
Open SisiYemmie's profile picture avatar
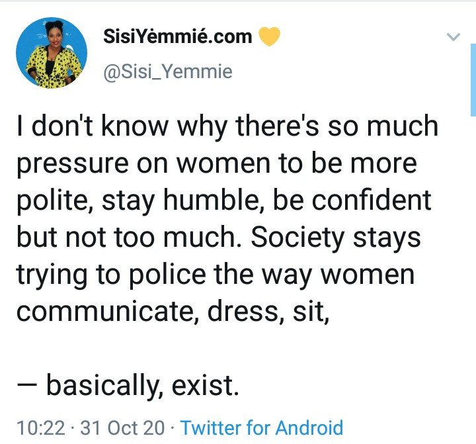coord(52,53)
